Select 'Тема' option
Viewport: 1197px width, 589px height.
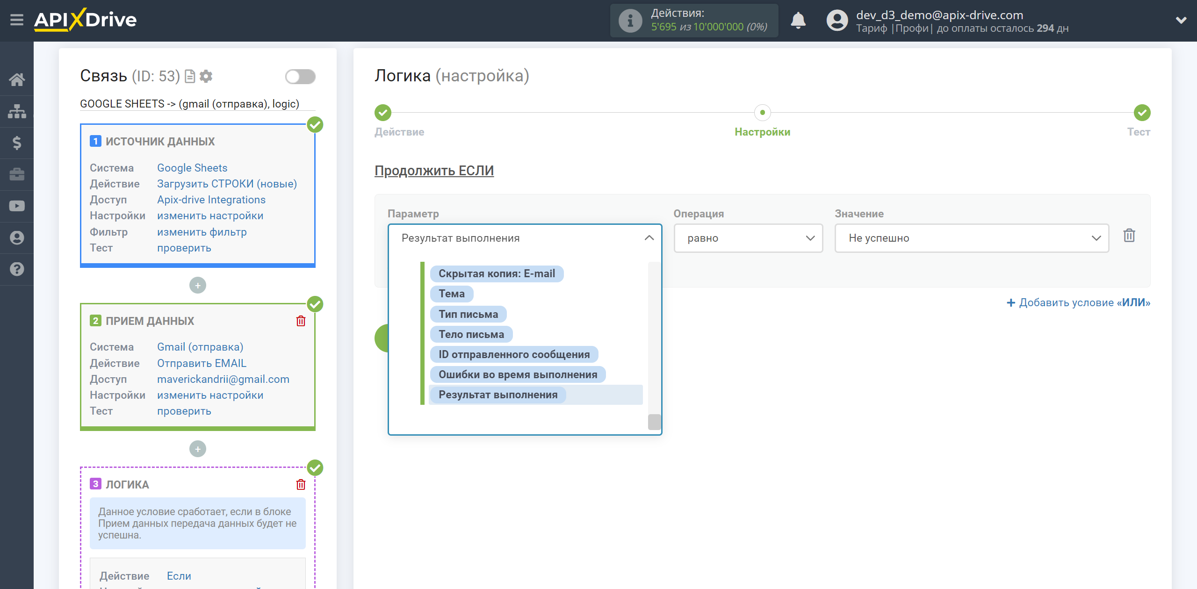452,294
